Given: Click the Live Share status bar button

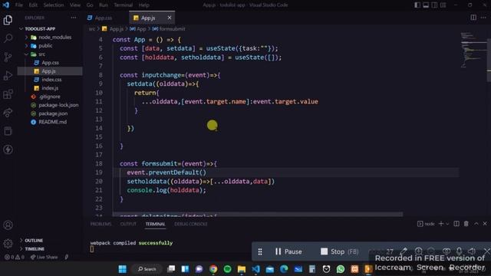Looking at the screenshot, I should [44, 257].
